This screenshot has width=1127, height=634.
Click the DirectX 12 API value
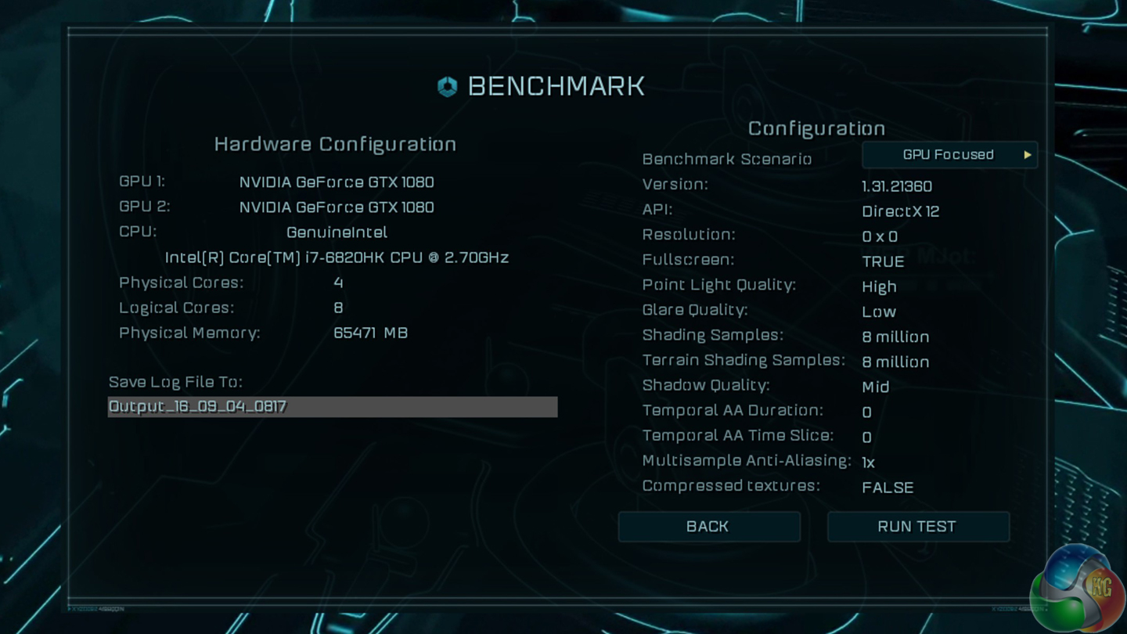(900, 211)
